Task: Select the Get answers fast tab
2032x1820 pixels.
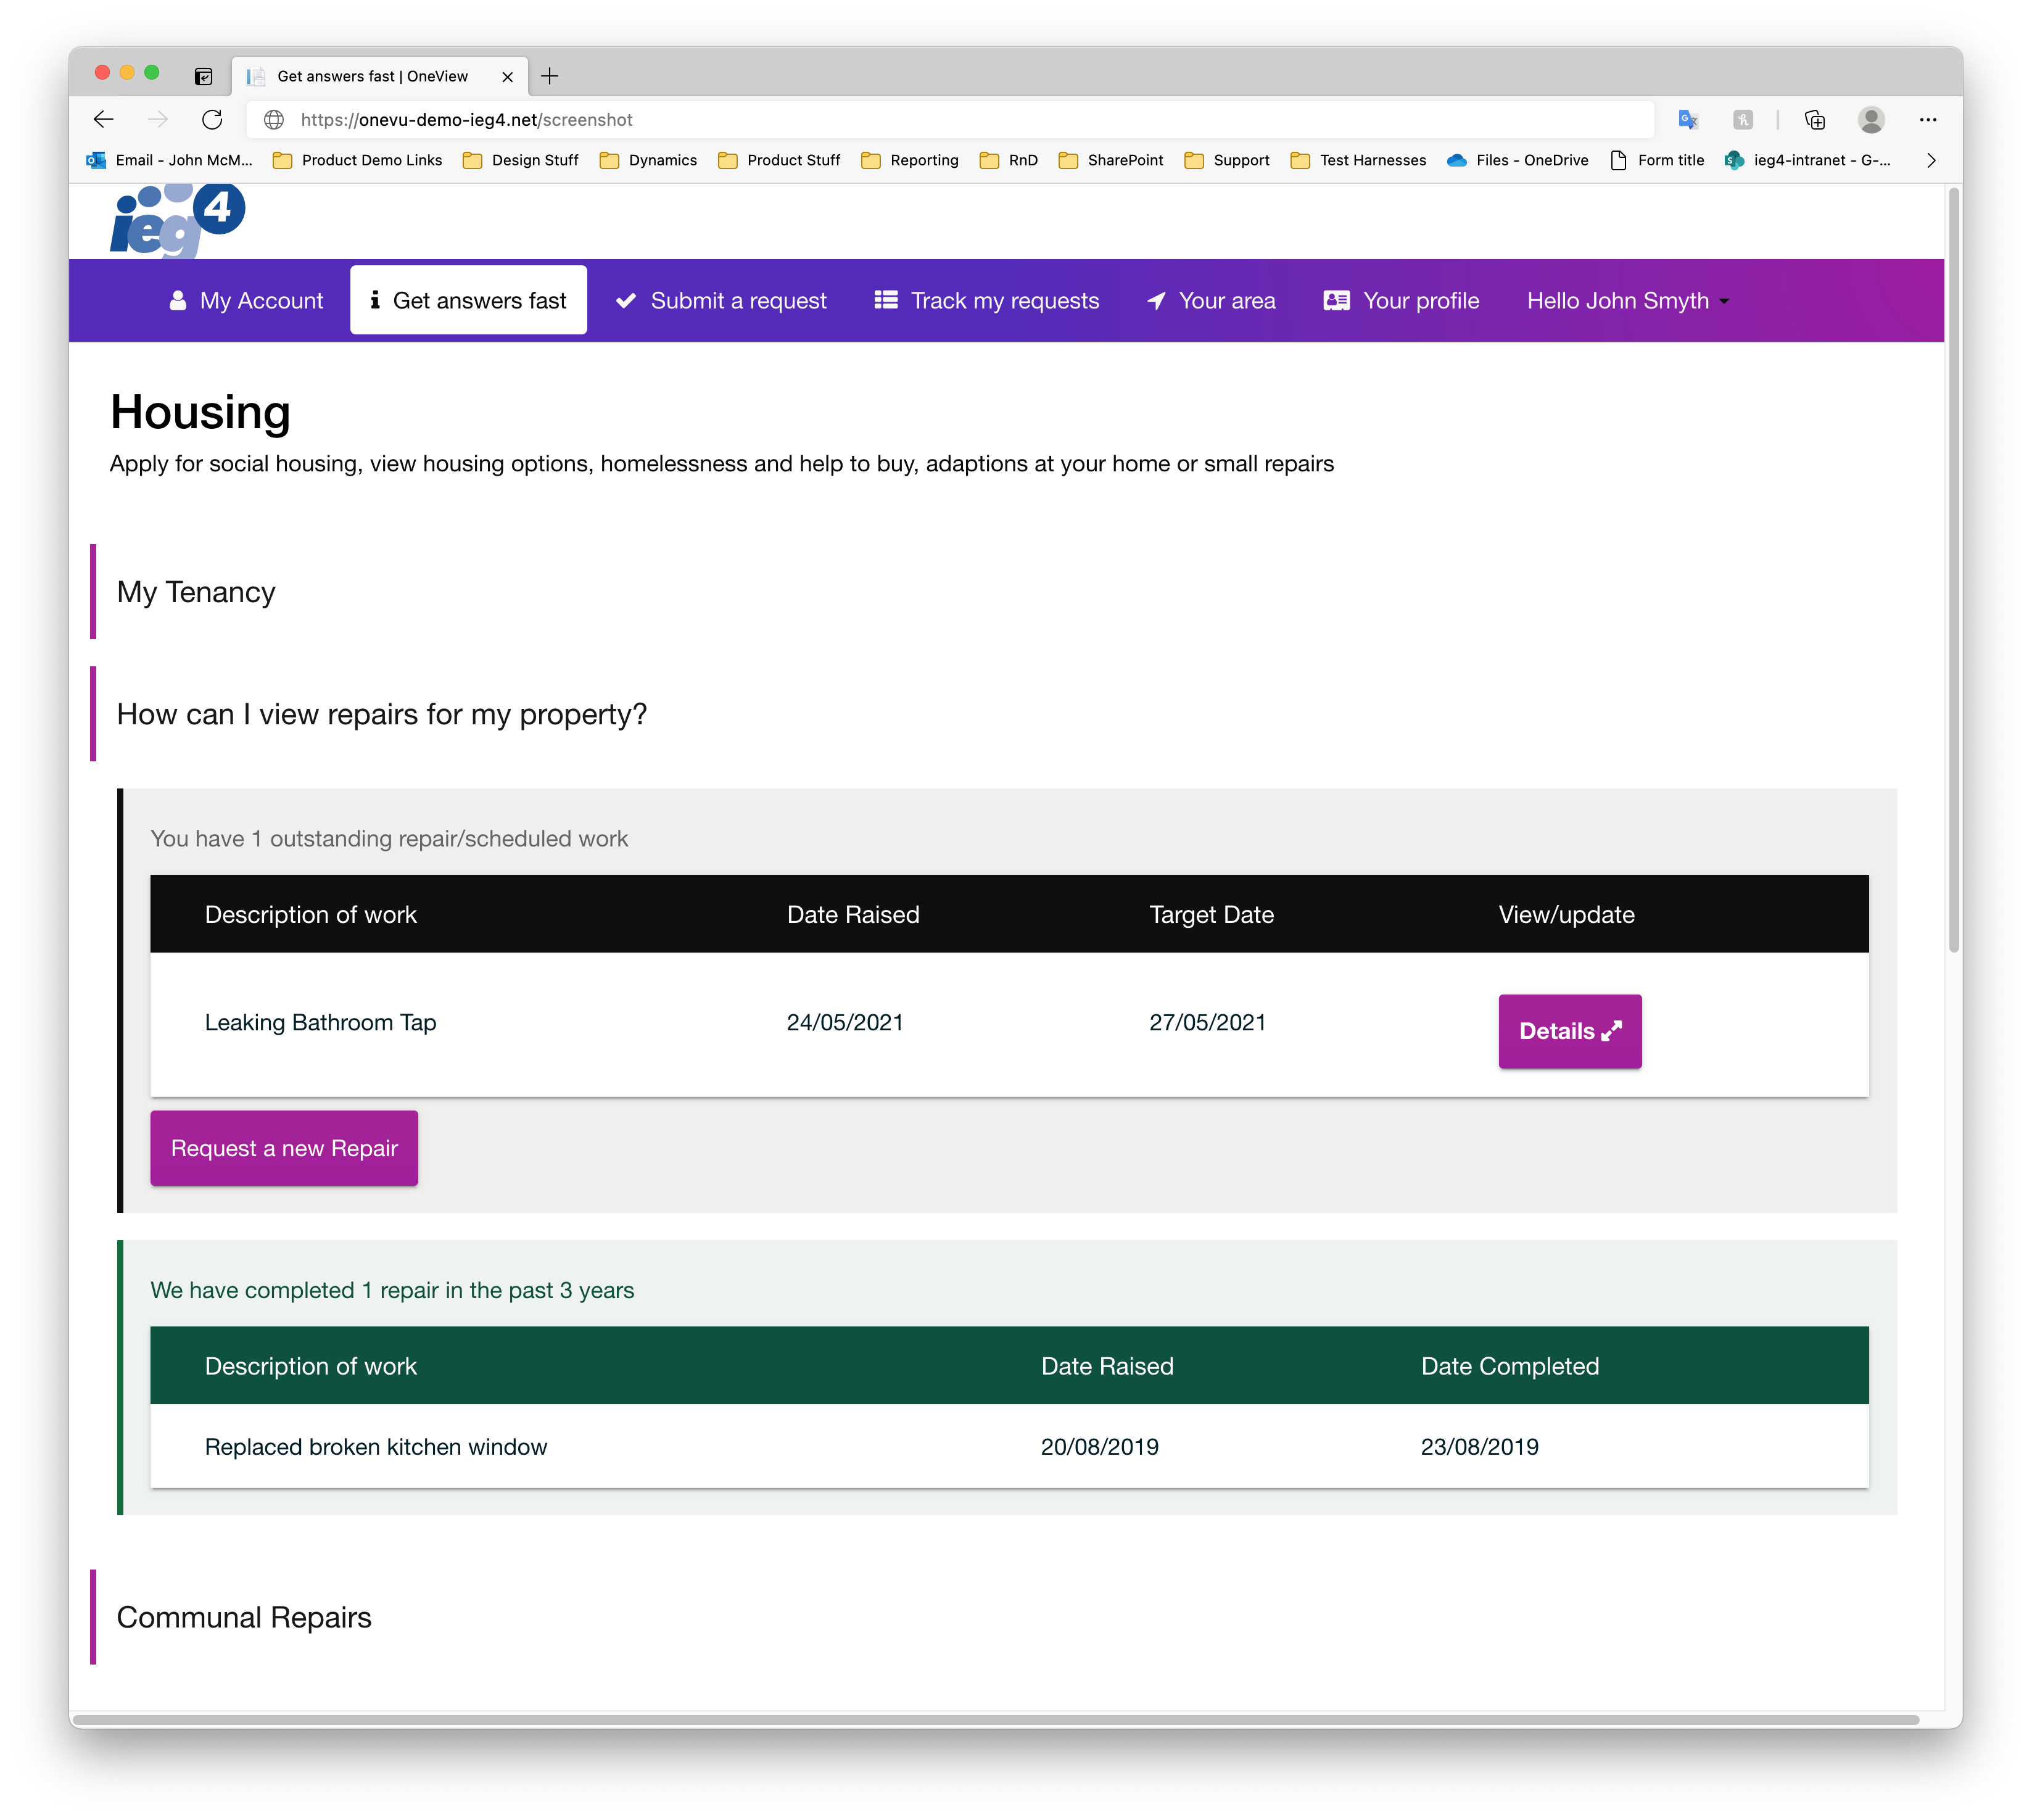Action: point(468,300)
